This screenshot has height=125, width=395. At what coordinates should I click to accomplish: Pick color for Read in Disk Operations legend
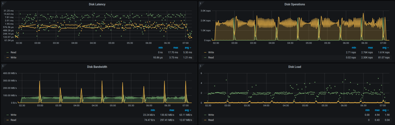tap(205, 57)
